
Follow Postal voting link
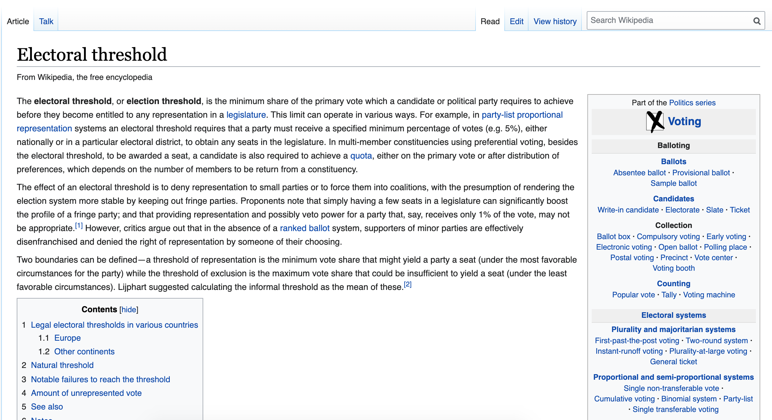[x=632, y=258]
